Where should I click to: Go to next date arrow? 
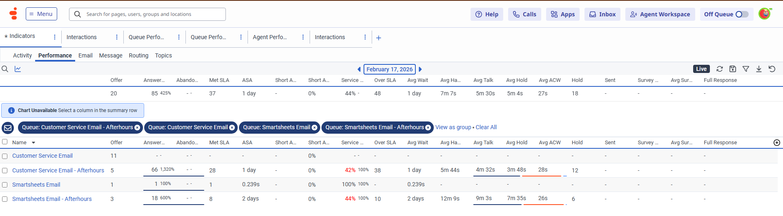(x=420, y=69)
